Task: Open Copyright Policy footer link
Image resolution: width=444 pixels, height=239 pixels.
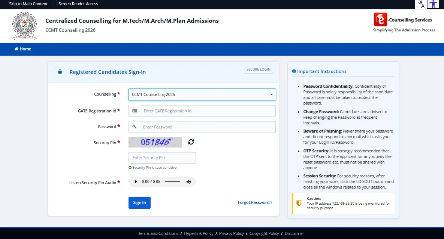Action: (264, 234)
